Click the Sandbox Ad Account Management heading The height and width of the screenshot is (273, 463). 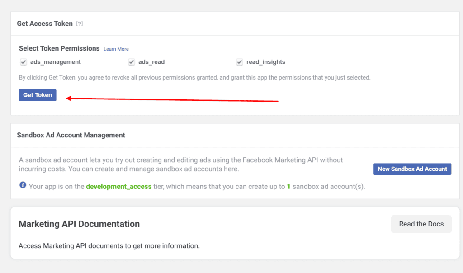(x=71, y=135)
